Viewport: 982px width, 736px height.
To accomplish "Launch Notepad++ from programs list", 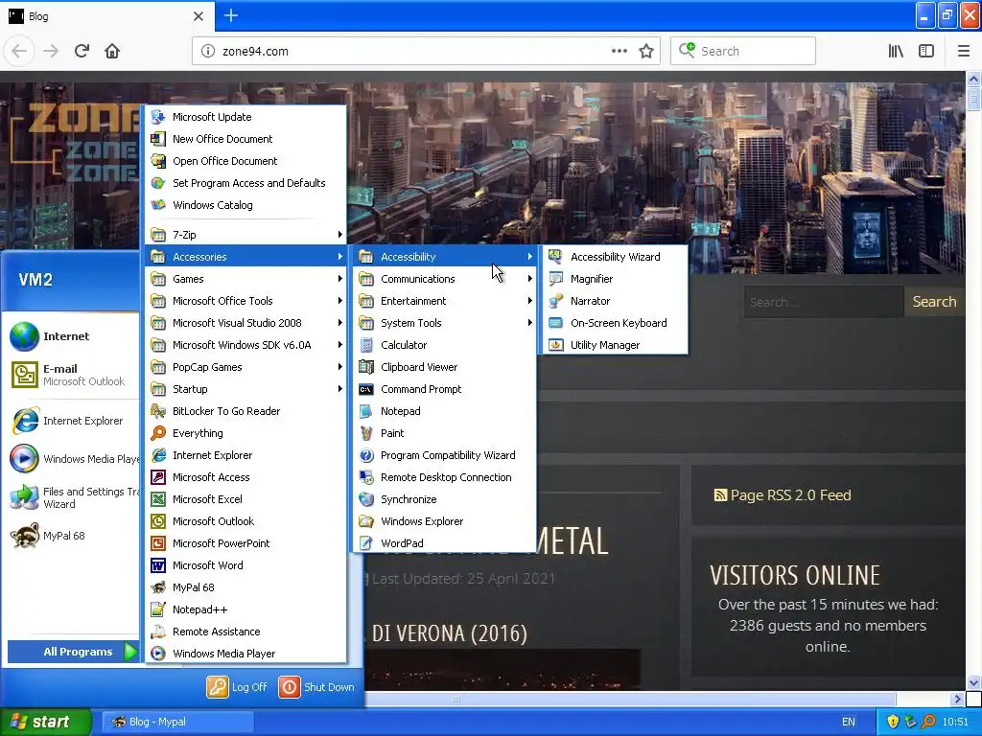I will [x=246, y=609].
